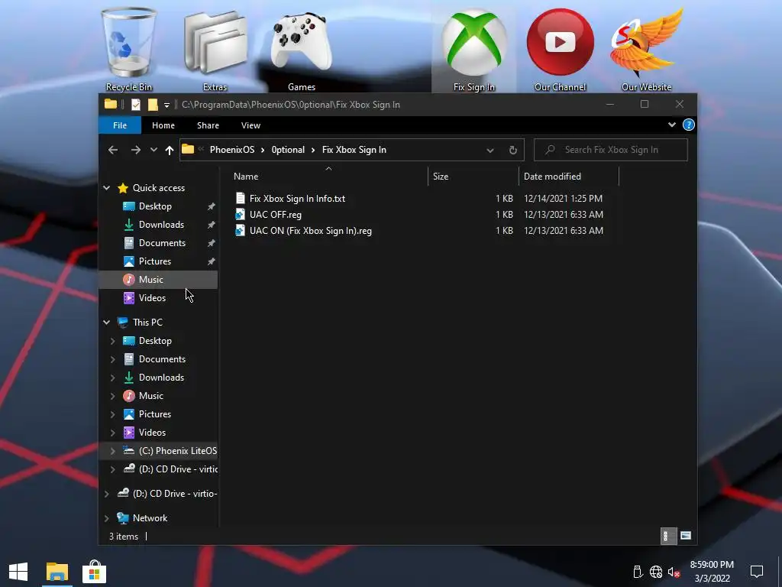
Task: Expand Downloads under This PC
Action: [113, 378]
